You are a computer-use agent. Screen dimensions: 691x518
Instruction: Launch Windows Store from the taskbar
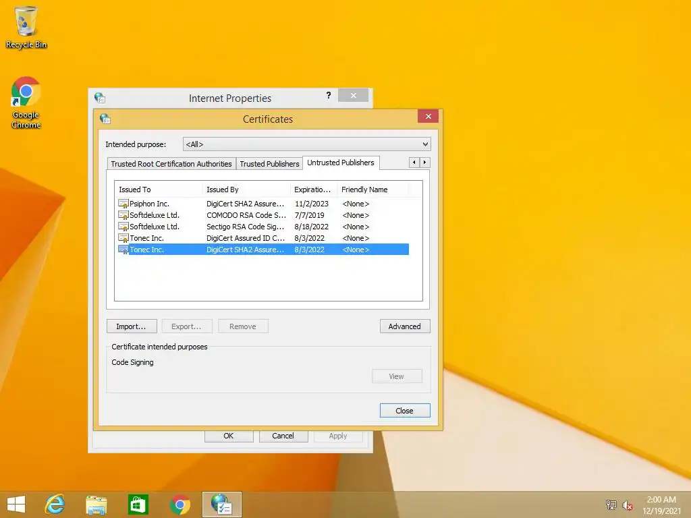(138, 505)
